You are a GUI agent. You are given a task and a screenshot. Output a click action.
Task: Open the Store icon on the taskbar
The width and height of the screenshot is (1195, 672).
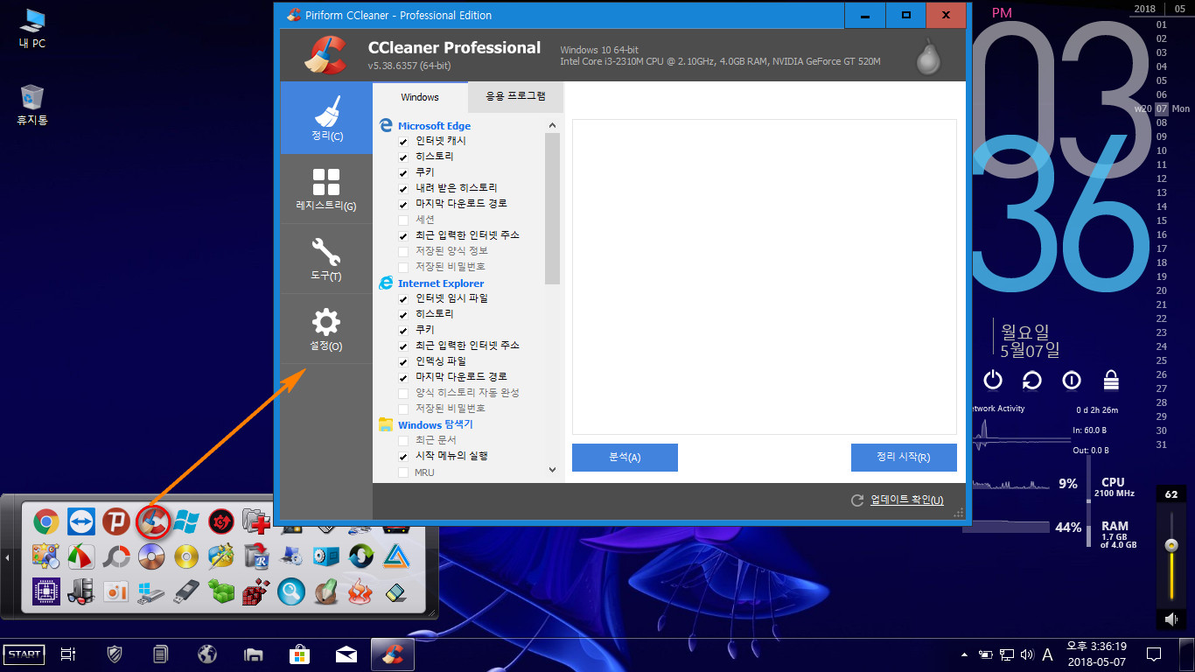click(299, 654)
